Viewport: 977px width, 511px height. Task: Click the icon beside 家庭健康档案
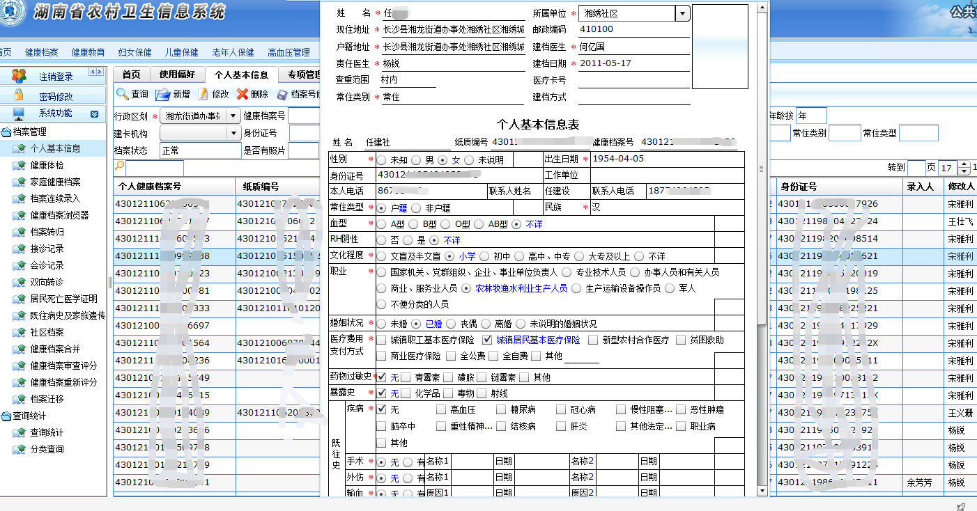click(20, 182)
